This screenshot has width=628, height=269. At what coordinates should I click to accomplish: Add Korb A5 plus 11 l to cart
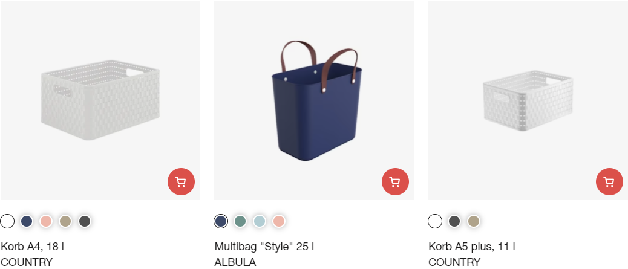(x=610, y=182)
